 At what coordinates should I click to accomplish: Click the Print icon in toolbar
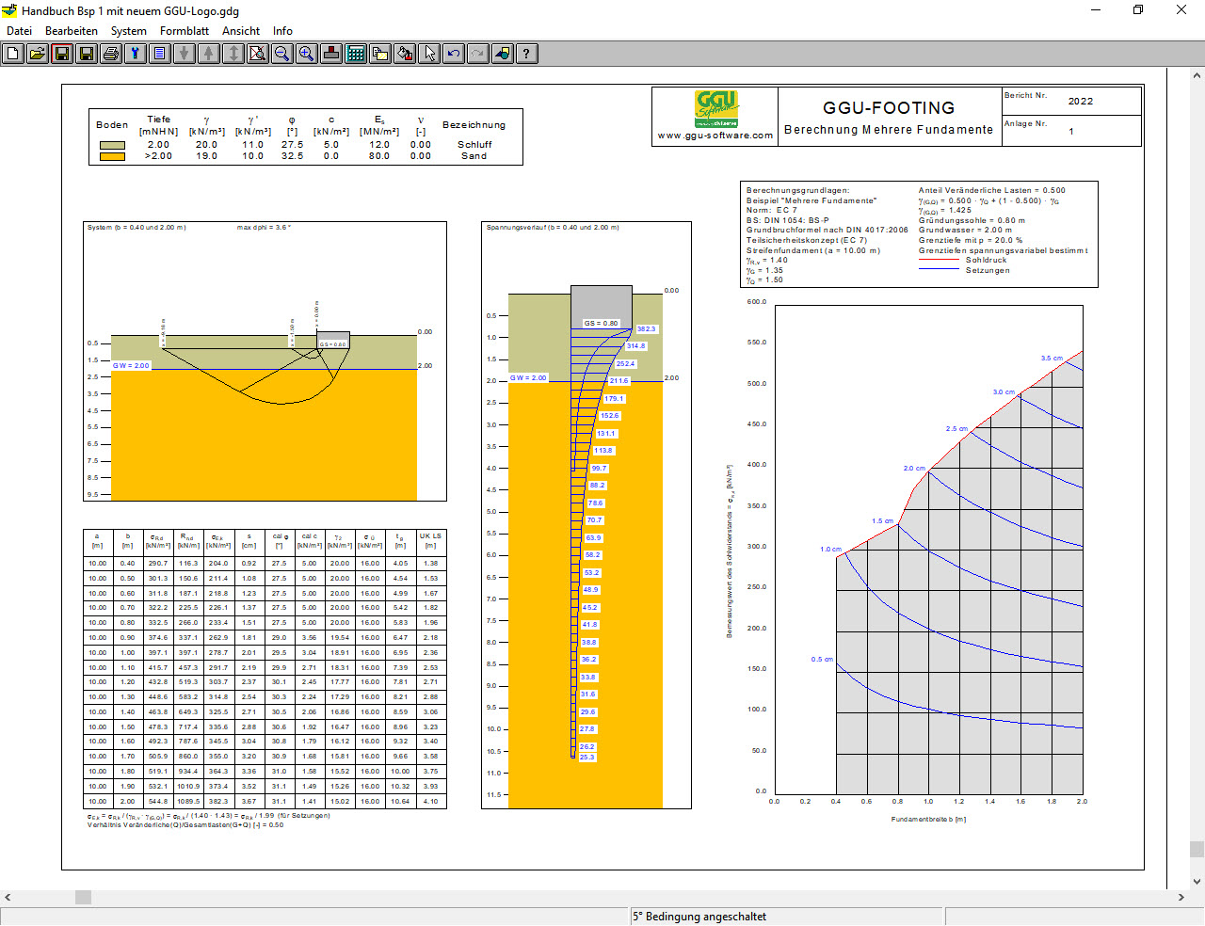(x=111, y=54)
